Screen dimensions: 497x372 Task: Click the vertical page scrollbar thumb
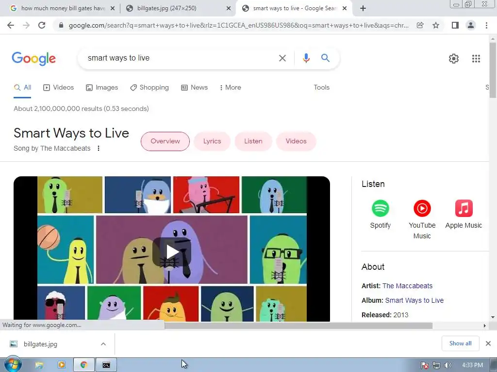point(493,70)
